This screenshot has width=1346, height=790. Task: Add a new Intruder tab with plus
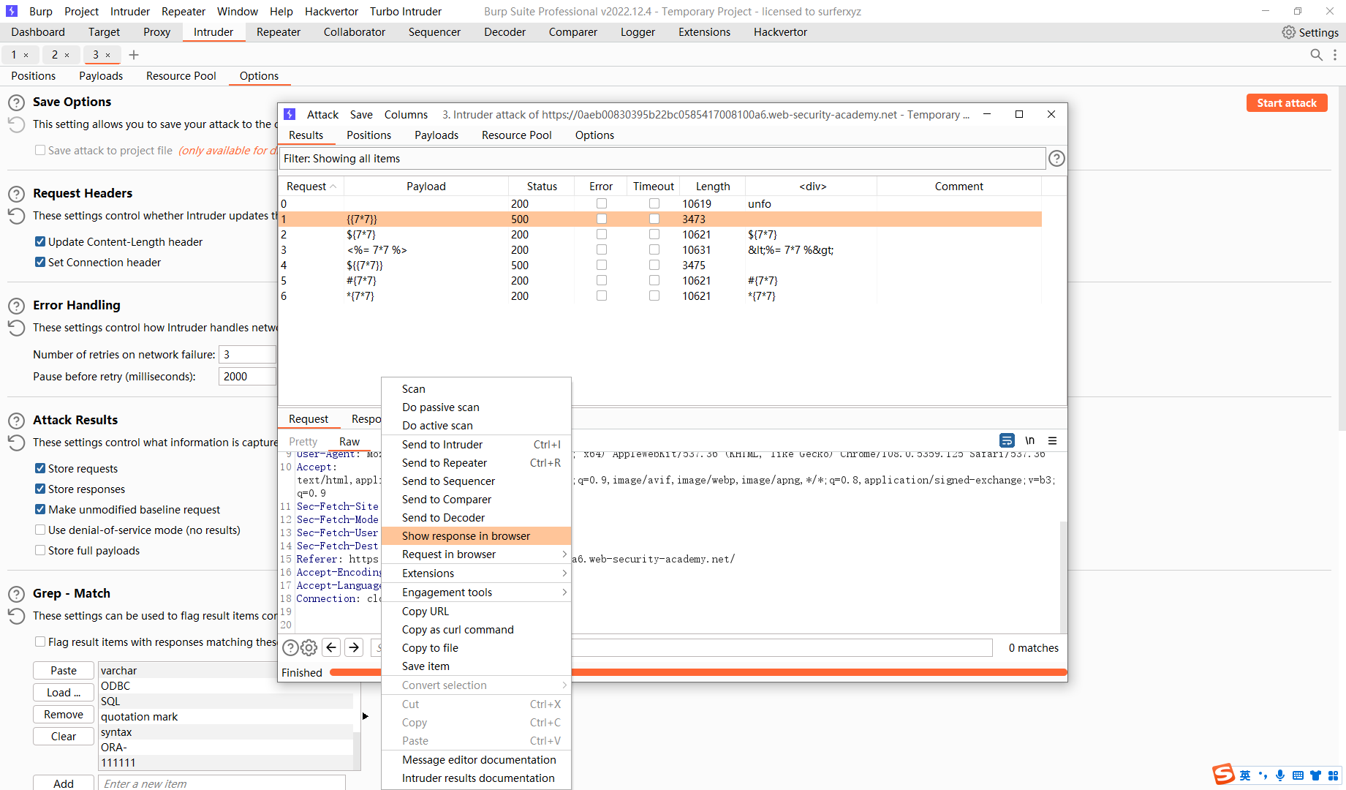click(134, 55)
